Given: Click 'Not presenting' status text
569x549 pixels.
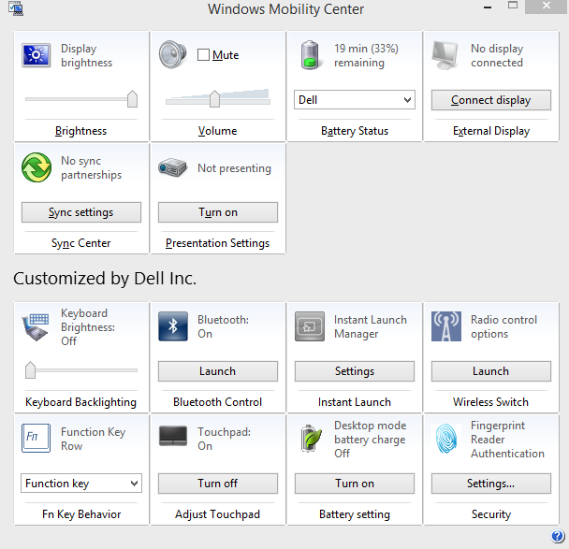Looking at the screenshot, I should tap(234, 168).
